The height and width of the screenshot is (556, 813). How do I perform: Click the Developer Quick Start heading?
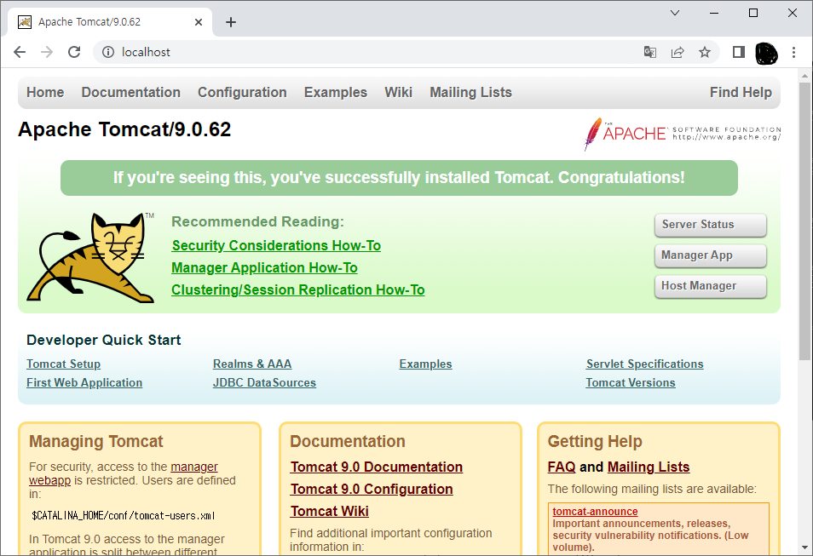[x=104, y=340]
